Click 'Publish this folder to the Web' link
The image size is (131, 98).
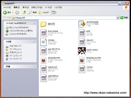pos(21,31)
